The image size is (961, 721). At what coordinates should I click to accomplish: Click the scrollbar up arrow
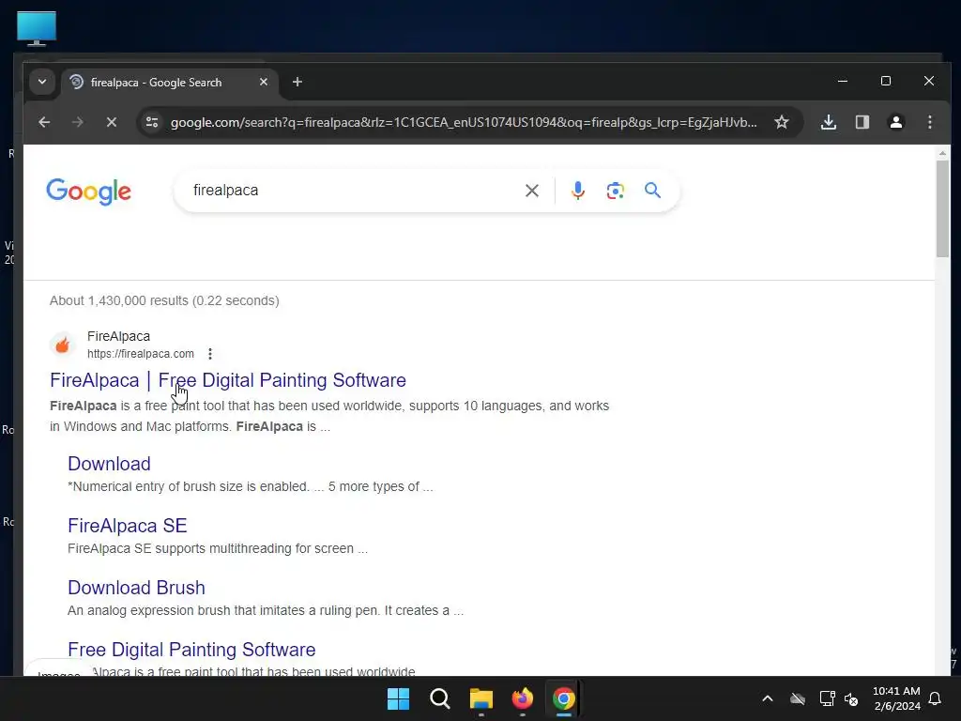point(942,153)
